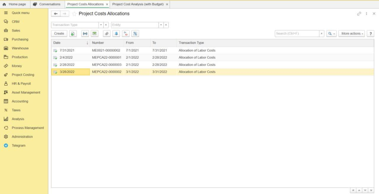The image size is (379, 194).
Task: Click the back arrow navigation button
Action: click(56, 14)
